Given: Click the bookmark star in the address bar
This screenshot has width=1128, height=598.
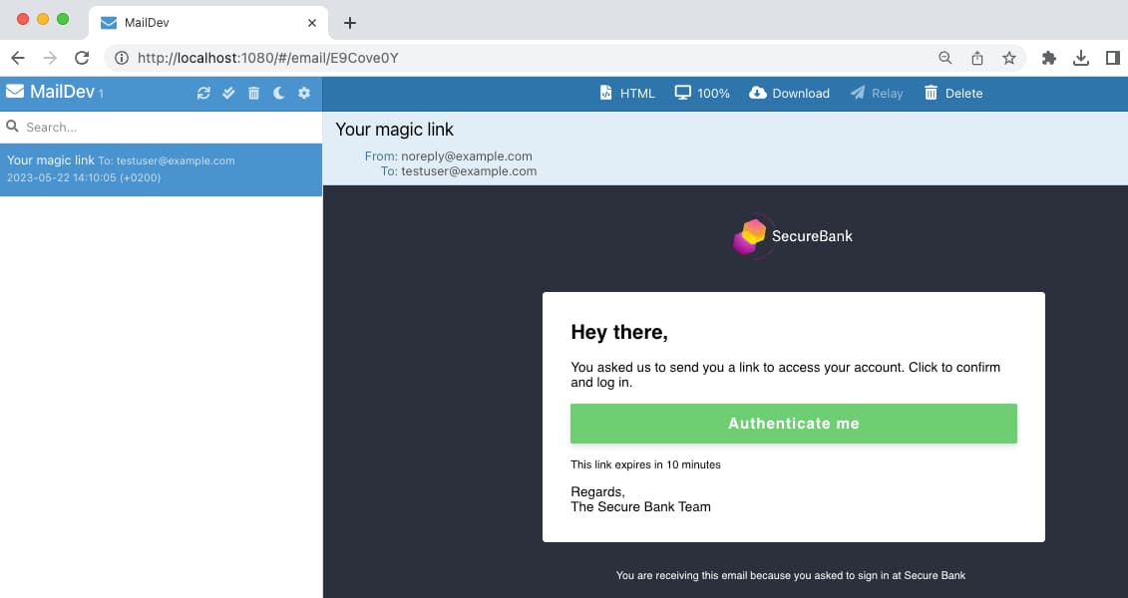Looking at the screenshot, I should pyautogui.click(x=1009, y=57).
